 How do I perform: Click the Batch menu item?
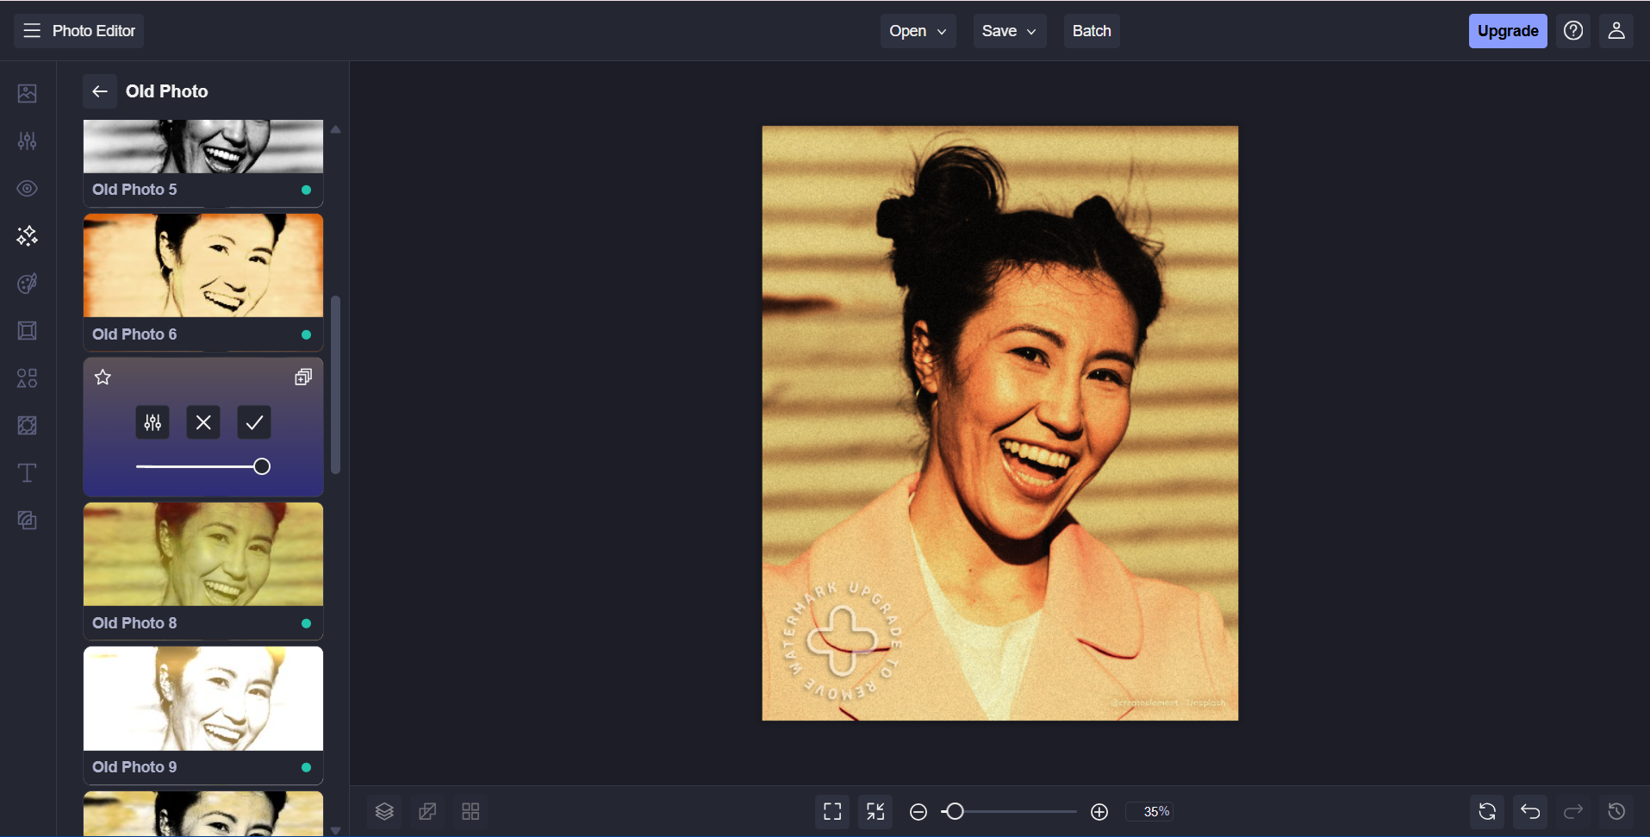[1091, 30]
